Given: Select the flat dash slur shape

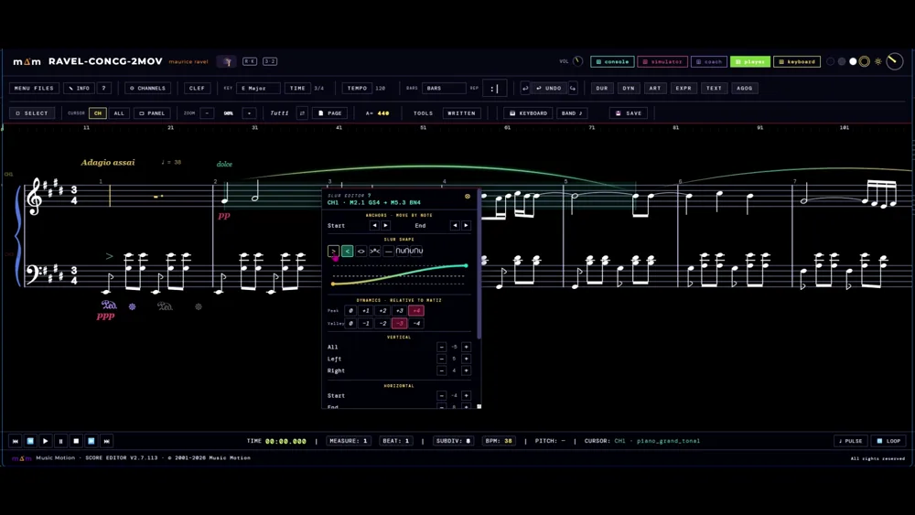Looking at the screenshot, I should (x=389, y=251).
